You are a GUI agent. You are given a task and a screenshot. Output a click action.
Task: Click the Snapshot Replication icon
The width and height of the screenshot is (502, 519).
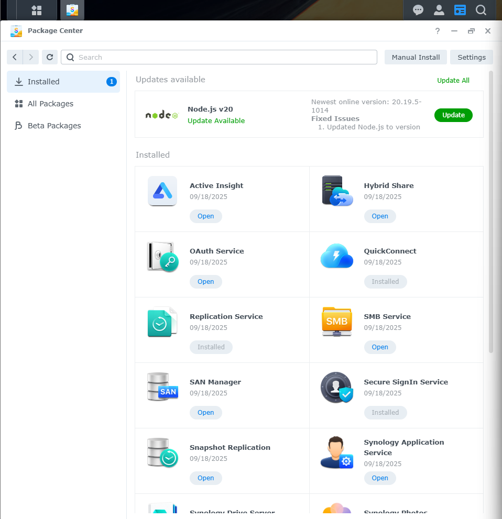(x=162, y=452)
